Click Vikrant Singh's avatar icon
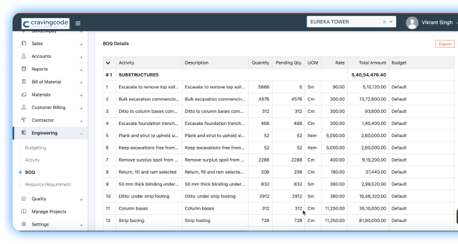Screen dimensions: 458x244 [412, 23]
